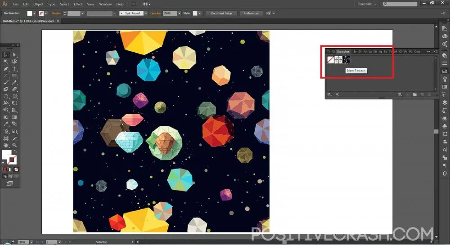Select the Pencil tool

(x=14, y=83)
